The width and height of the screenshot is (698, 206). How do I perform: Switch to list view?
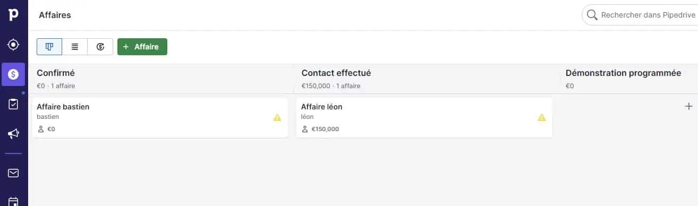(75, 47)
